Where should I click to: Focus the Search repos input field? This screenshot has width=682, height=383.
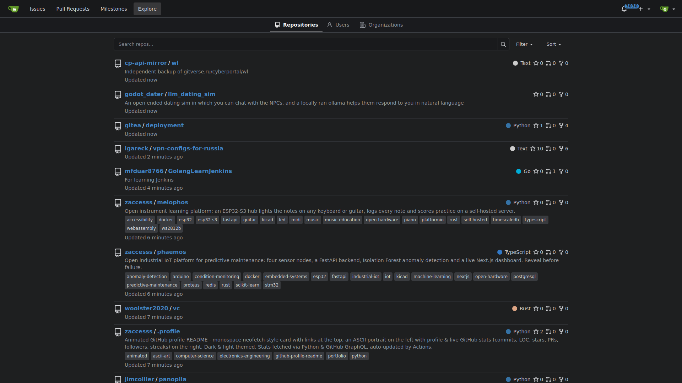305,44
